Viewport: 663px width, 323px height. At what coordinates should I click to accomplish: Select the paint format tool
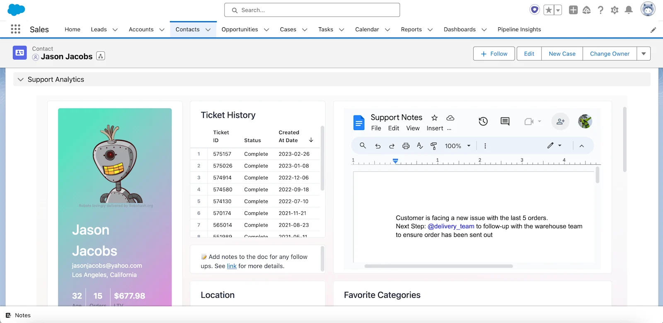(433, 146)
